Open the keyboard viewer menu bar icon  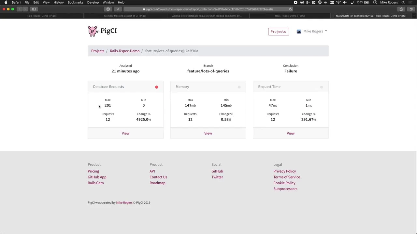coord(332,2)
